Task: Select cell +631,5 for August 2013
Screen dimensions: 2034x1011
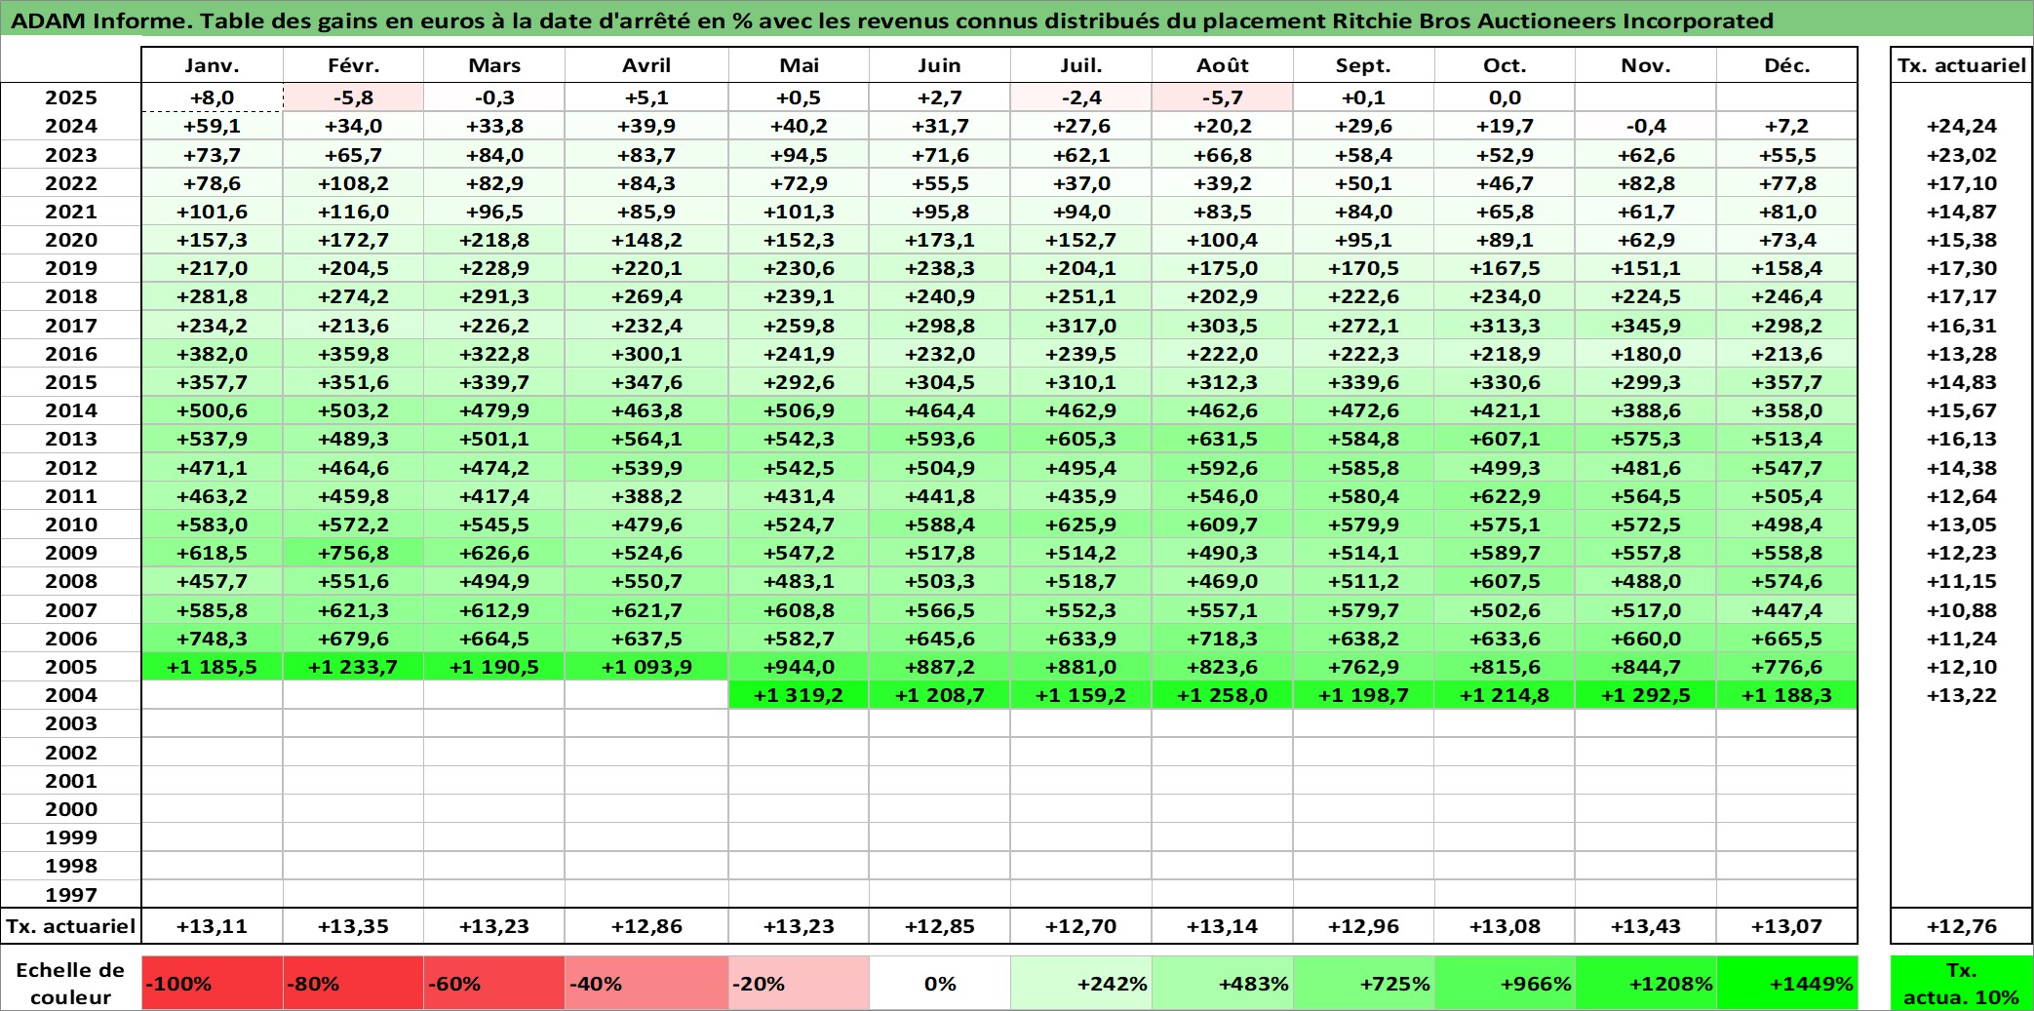Action: click(x=1223, y=439)
